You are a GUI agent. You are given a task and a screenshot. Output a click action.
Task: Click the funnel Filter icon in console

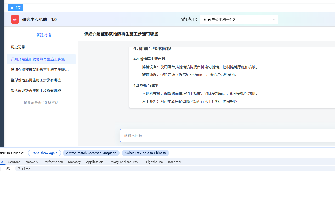pos(19,169)
